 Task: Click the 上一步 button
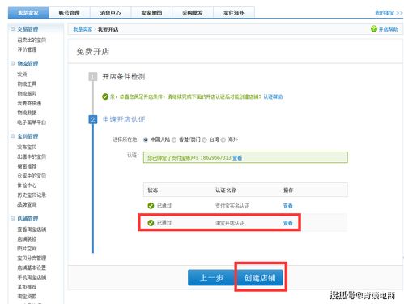tap(211, 277)
